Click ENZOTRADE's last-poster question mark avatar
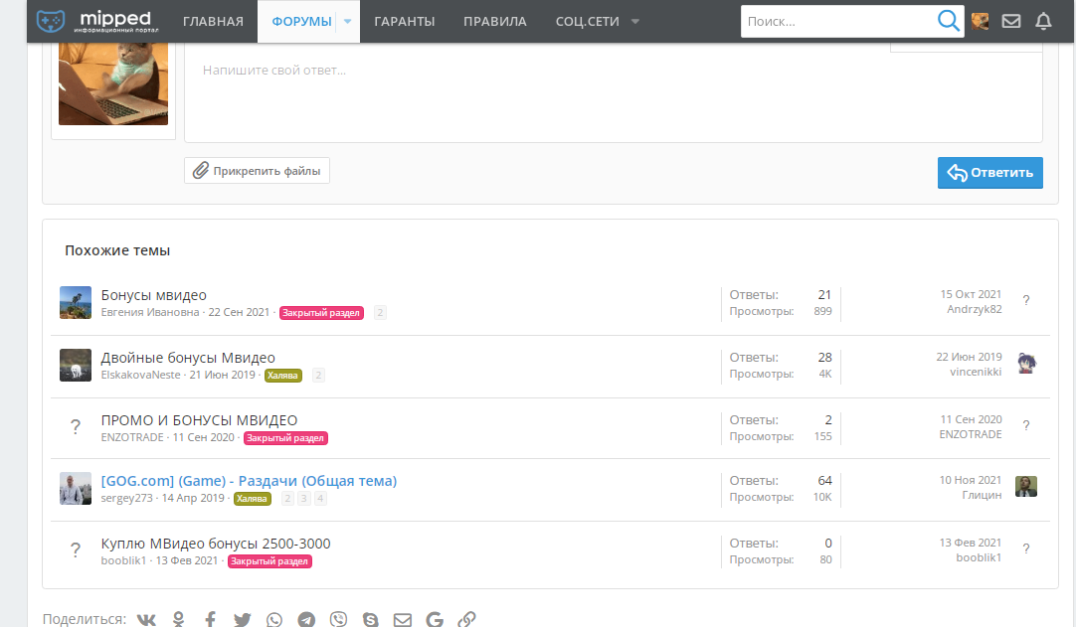The image size is (1076, 627). pos(1026,425)
